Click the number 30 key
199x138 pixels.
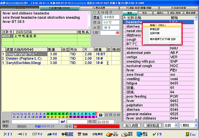click(44, 117)
